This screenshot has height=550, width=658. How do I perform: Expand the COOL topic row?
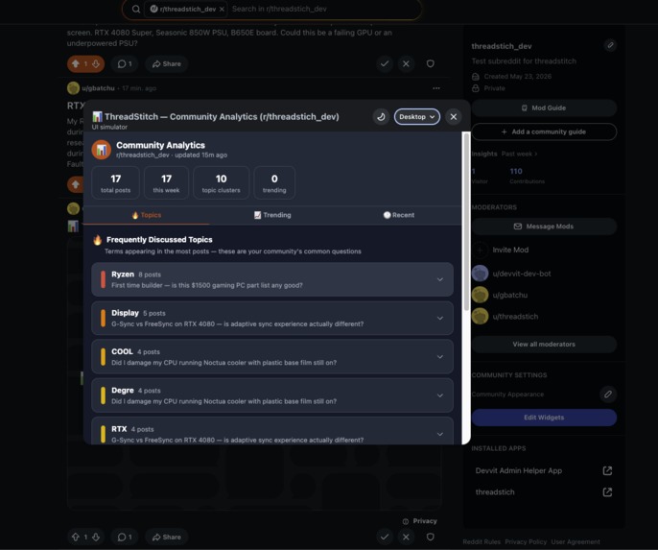coord(272,357)
